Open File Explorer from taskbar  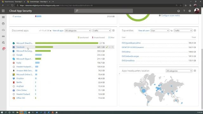tap(17, 112)
